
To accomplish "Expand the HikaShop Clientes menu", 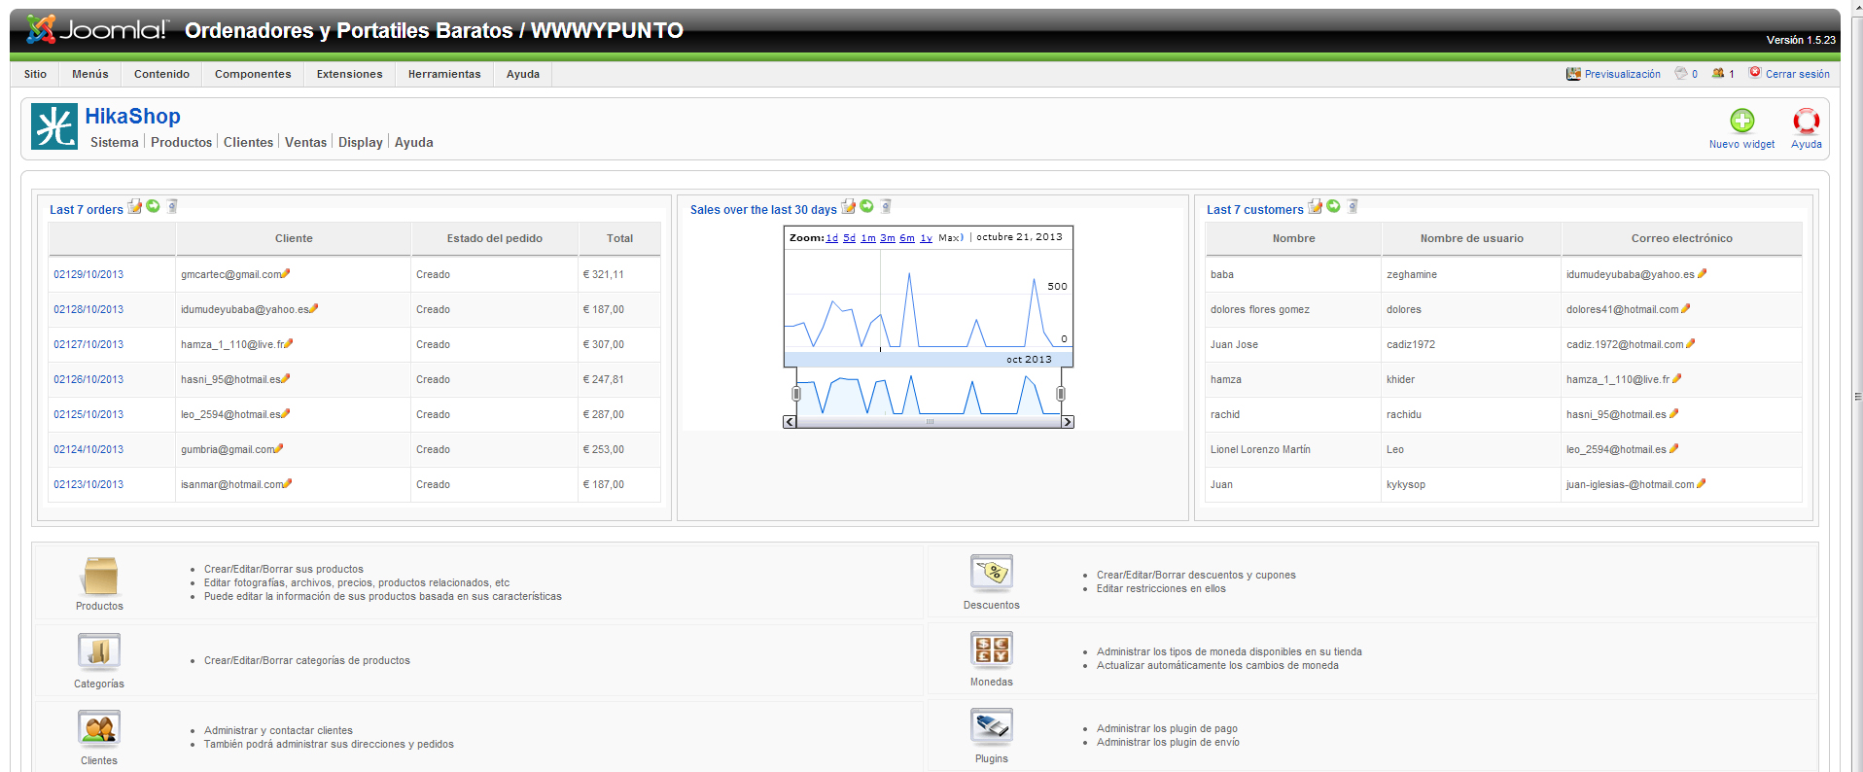I will pyautogui.click(x=248, y=142).
